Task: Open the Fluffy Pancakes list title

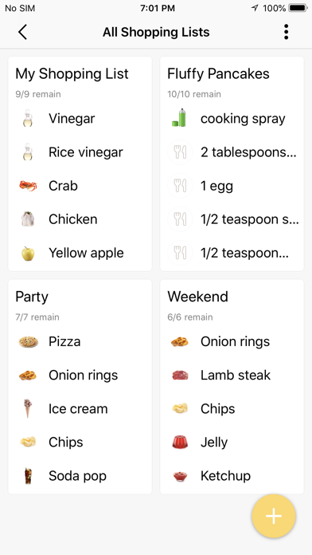Action: point(218,73)
